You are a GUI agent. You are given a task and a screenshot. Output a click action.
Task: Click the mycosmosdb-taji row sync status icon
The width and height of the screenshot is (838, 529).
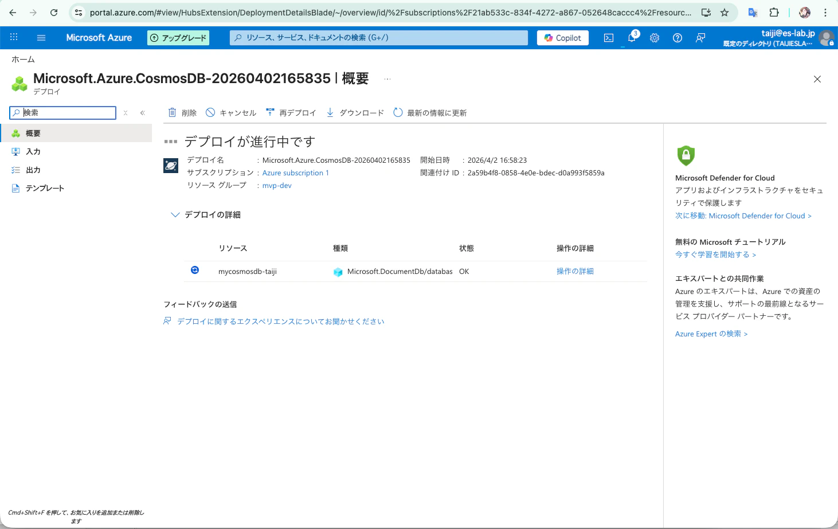point(195,270)
